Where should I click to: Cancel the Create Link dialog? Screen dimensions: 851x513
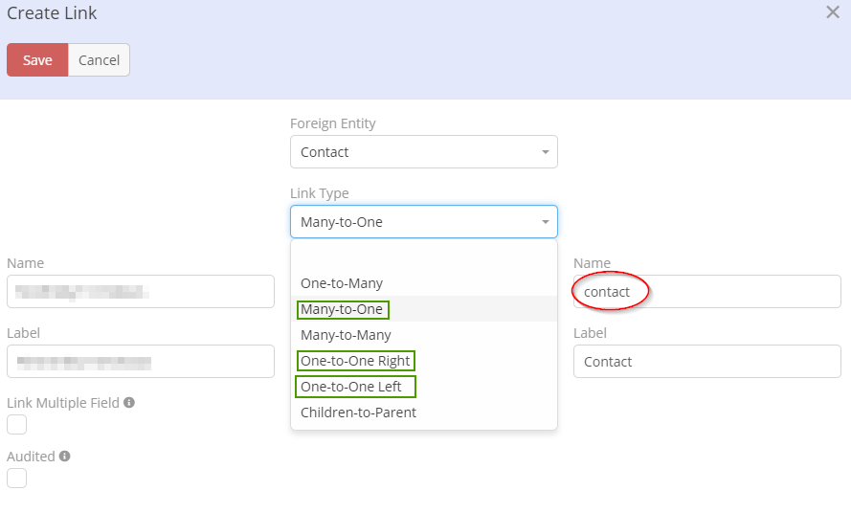pos(99,59)
